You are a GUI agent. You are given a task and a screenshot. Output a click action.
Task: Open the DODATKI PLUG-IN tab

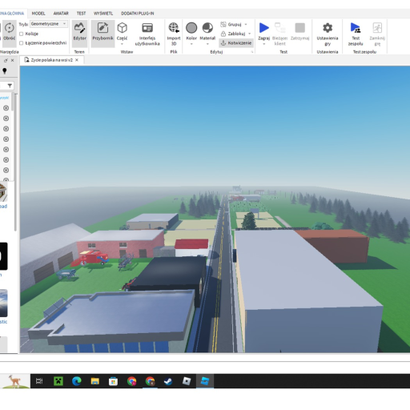pos(138,14)
